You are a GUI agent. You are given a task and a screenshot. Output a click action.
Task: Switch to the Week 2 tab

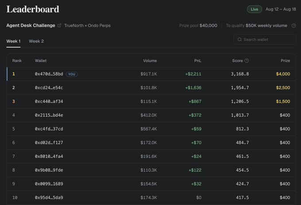point(36,41)
